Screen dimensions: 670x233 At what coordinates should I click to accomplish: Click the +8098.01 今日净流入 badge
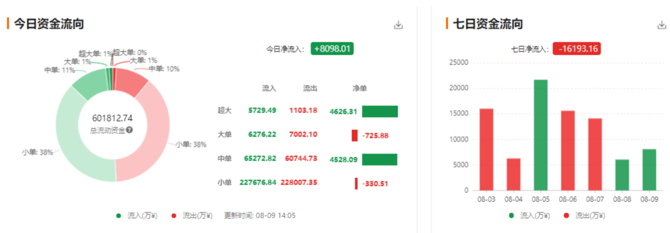(332, 49)
